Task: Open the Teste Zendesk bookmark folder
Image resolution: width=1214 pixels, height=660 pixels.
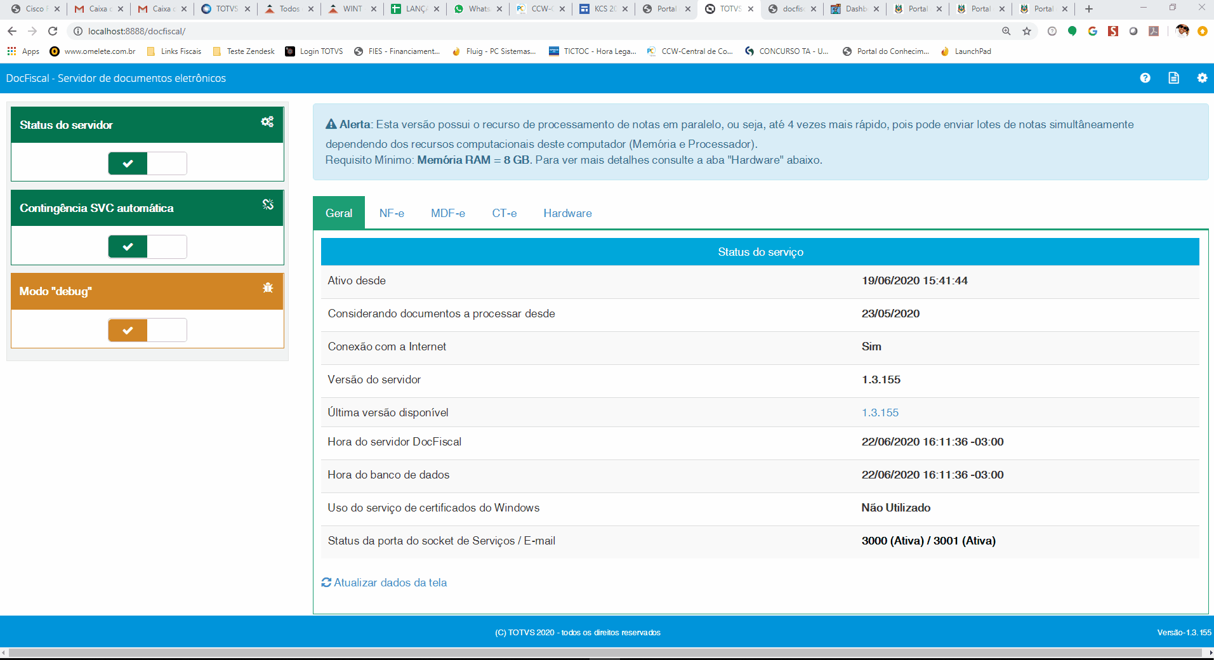Action: [244, 51]
